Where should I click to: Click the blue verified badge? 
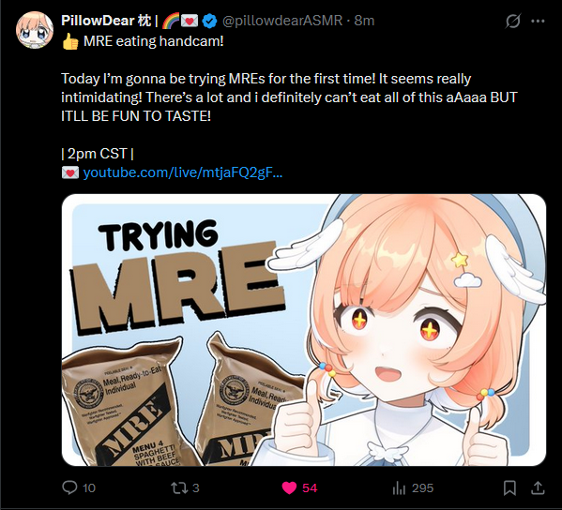pyautogui.click(x=209, y=22)
